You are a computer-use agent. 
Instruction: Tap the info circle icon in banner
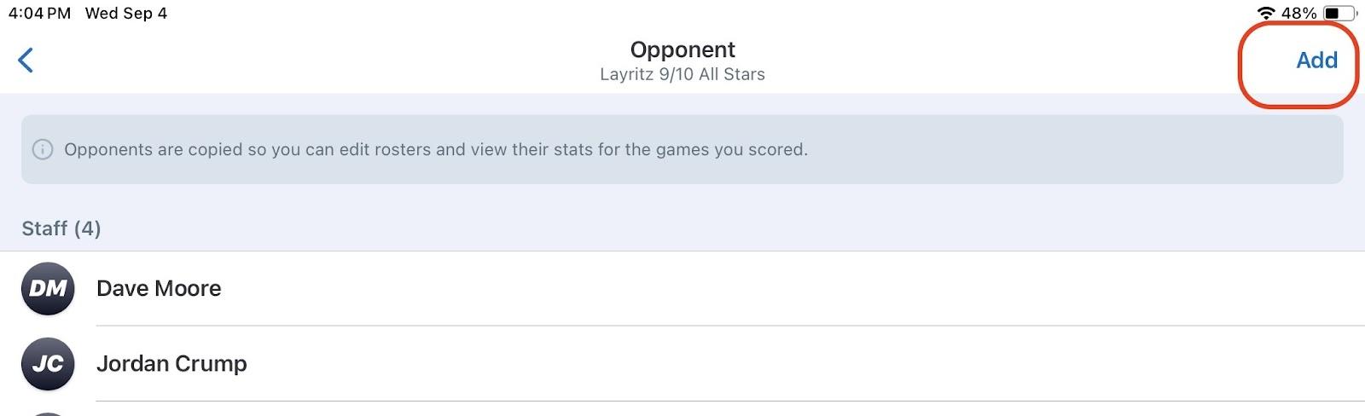coord(42,150)
